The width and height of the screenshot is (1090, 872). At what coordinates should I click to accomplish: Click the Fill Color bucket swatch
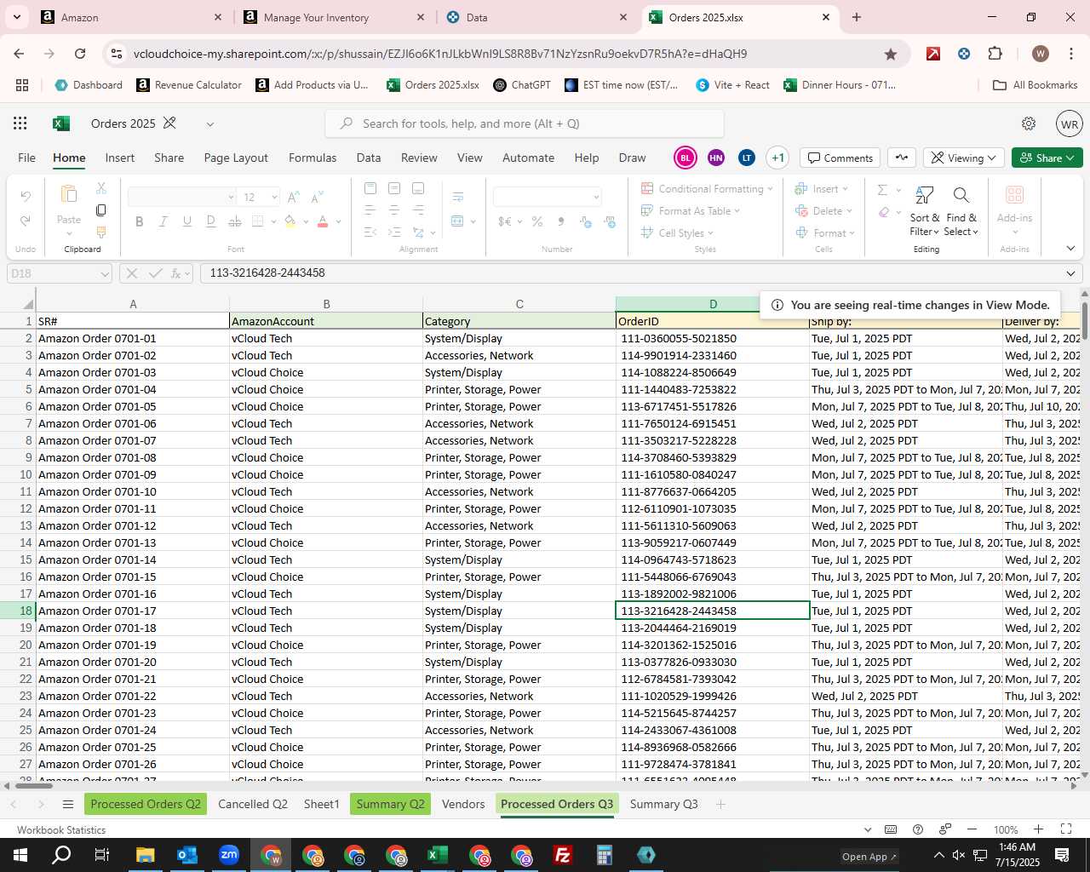290,221
